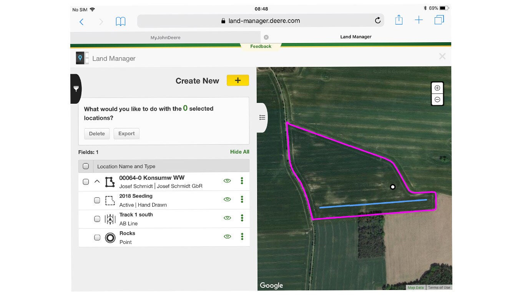Click the yellow Create New plus button
The image size is (525, 295).
238,80
